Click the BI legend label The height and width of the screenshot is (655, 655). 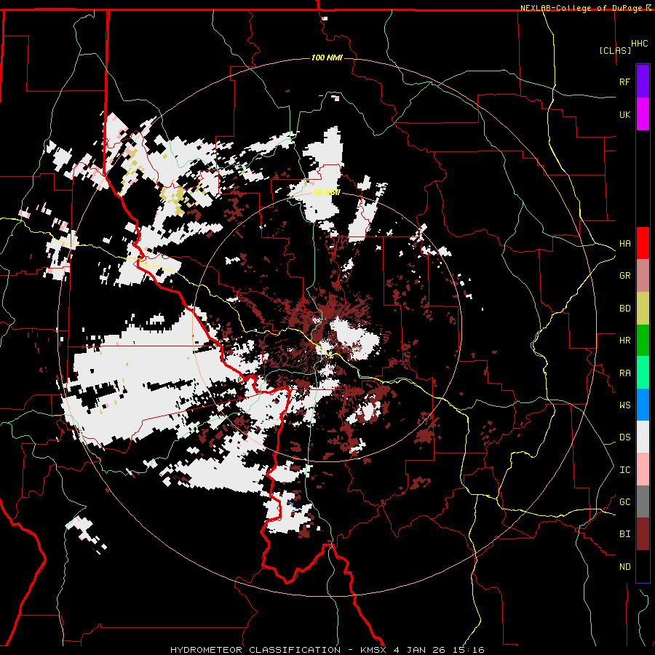tap(624, 534)
